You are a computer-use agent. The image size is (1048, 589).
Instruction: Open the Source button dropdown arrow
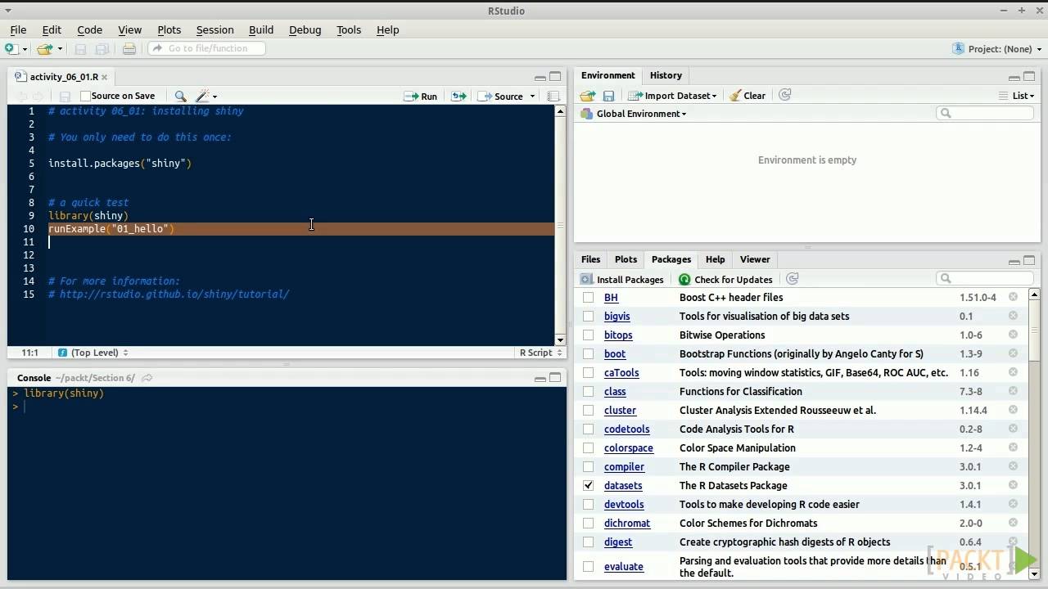coord(532,97)
